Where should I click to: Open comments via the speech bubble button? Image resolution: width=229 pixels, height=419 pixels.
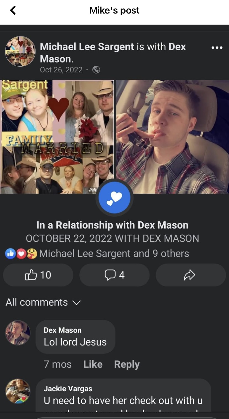click(114, 275)
